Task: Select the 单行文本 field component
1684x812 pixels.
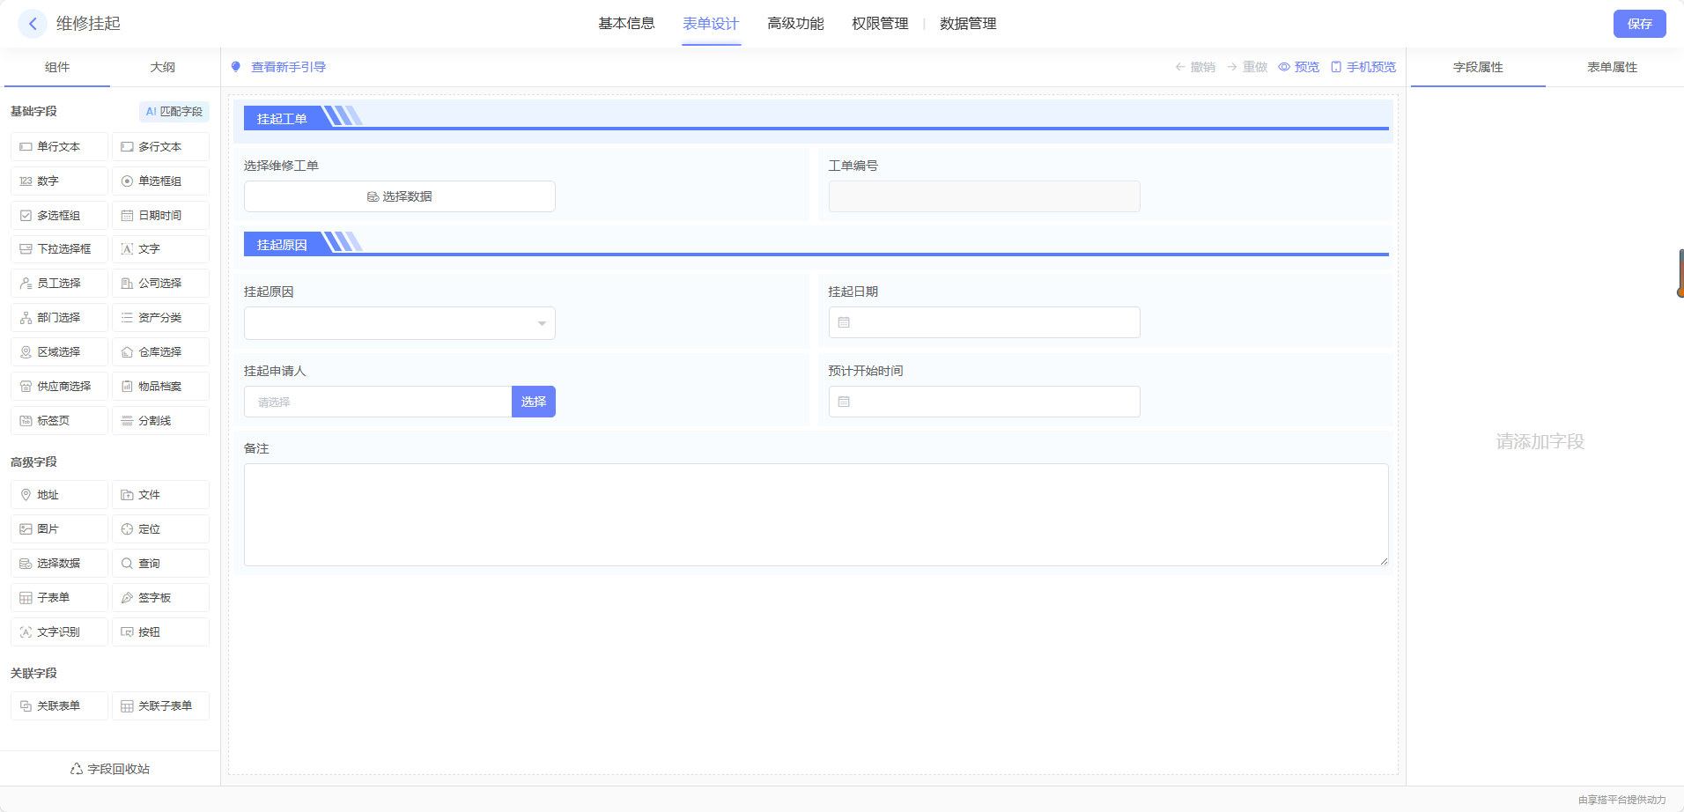Action: (59, 147)
